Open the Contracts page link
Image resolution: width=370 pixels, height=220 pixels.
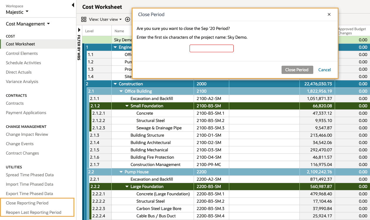(15, 103)
